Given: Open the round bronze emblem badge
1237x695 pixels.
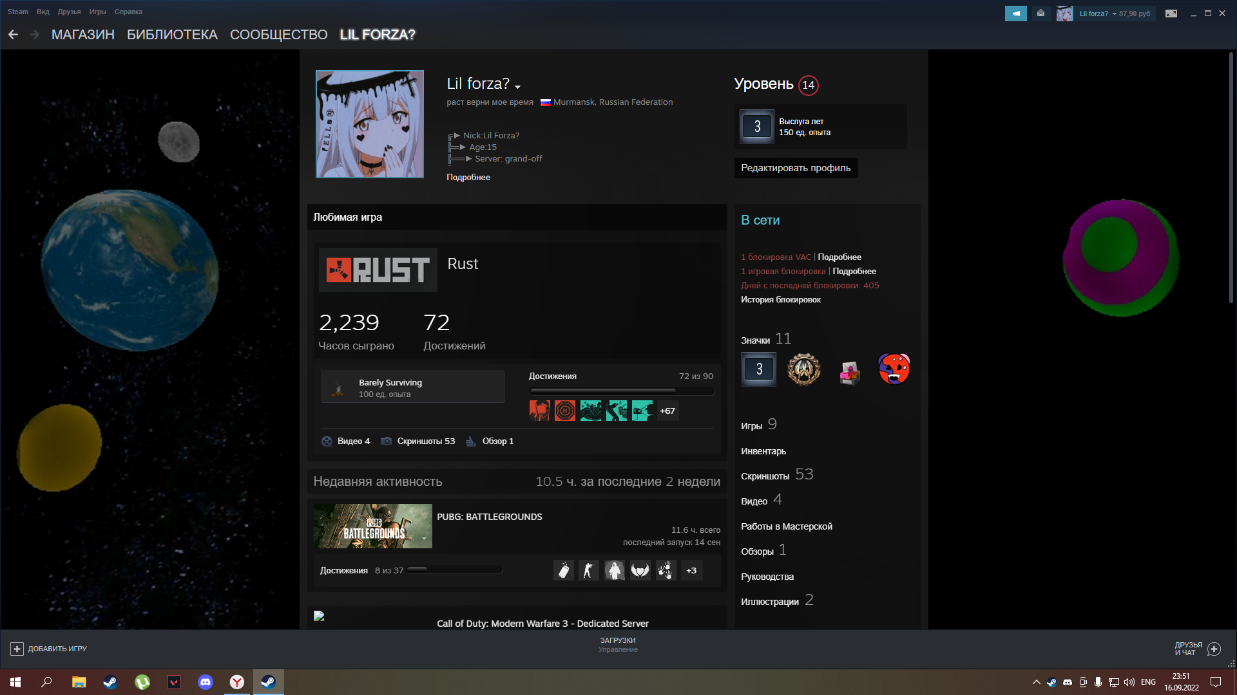Looking at the screenshot, I should tap(804, 369).
